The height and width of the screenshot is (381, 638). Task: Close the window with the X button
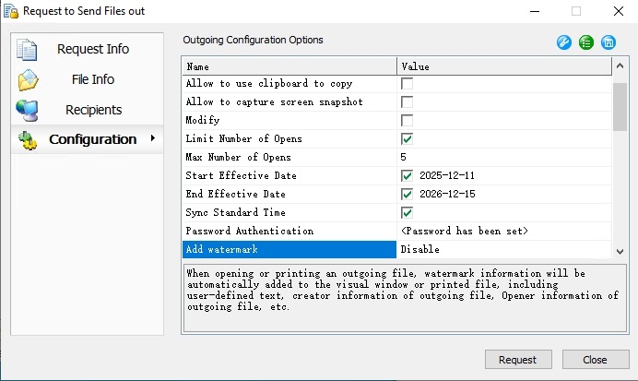click(x=619, y=11)
